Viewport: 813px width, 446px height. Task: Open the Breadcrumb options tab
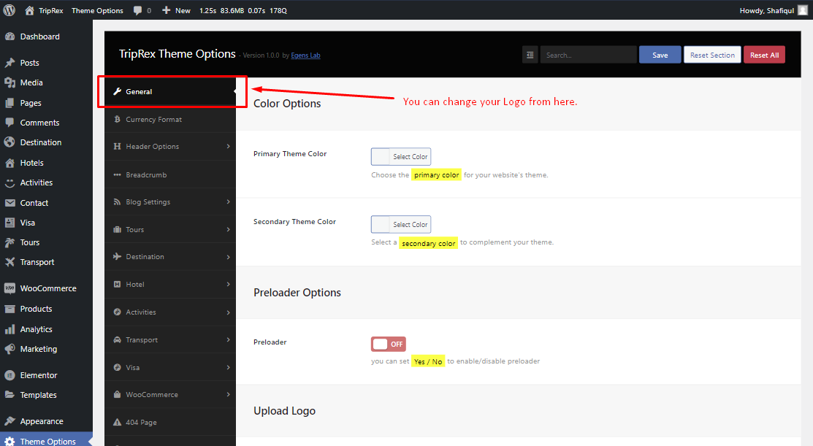170,174
